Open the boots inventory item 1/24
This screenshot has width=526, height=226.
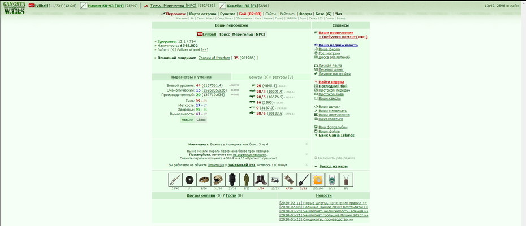[261, 180]
